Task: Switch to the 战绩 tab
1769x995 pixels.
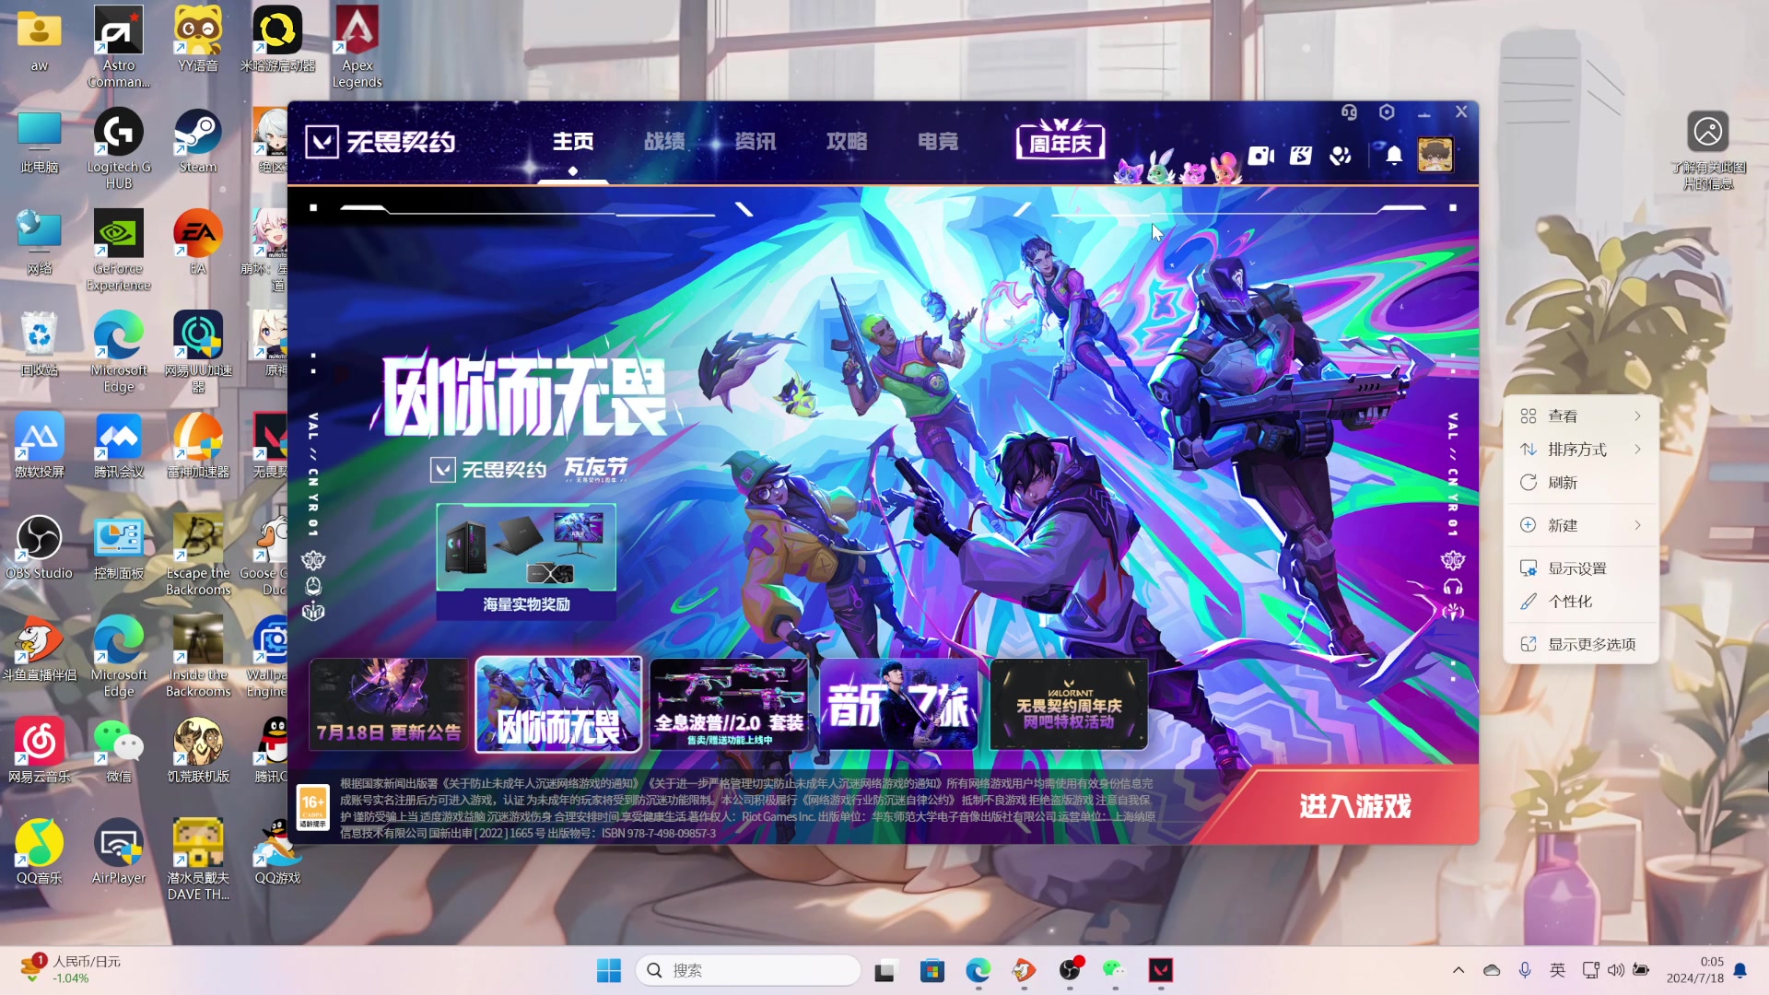Action: pos(664,142)
